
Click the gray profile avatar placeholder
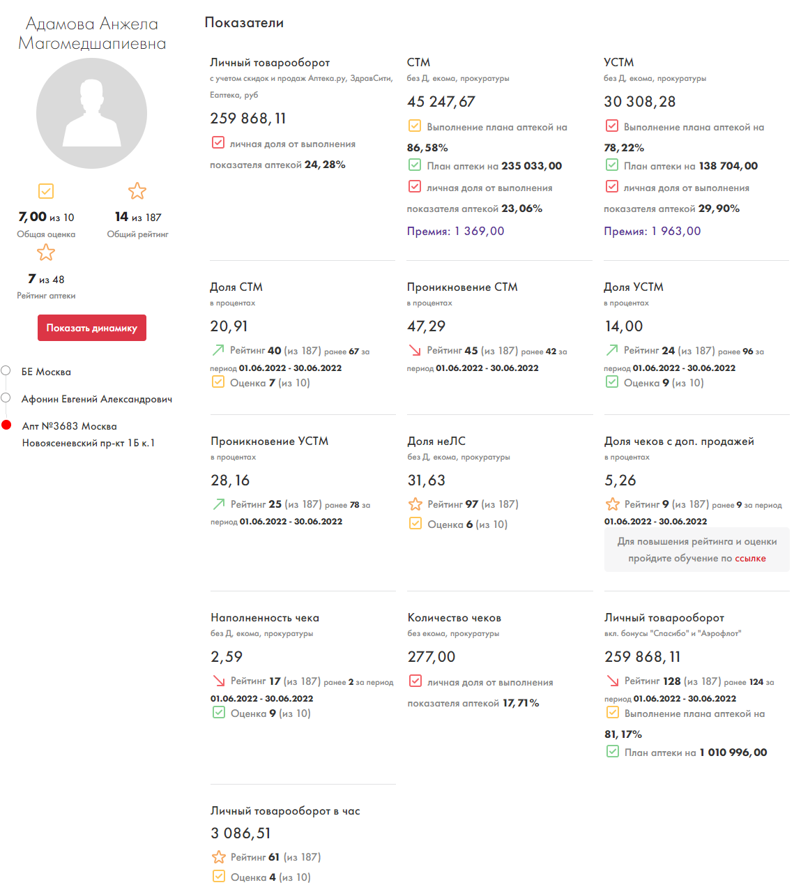91,113
